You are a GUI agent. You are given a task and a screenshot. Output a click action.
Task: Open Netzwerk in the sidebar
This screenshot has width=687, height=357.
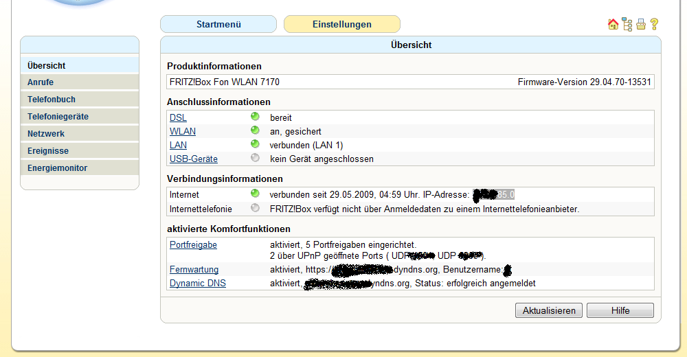[80, 134]
